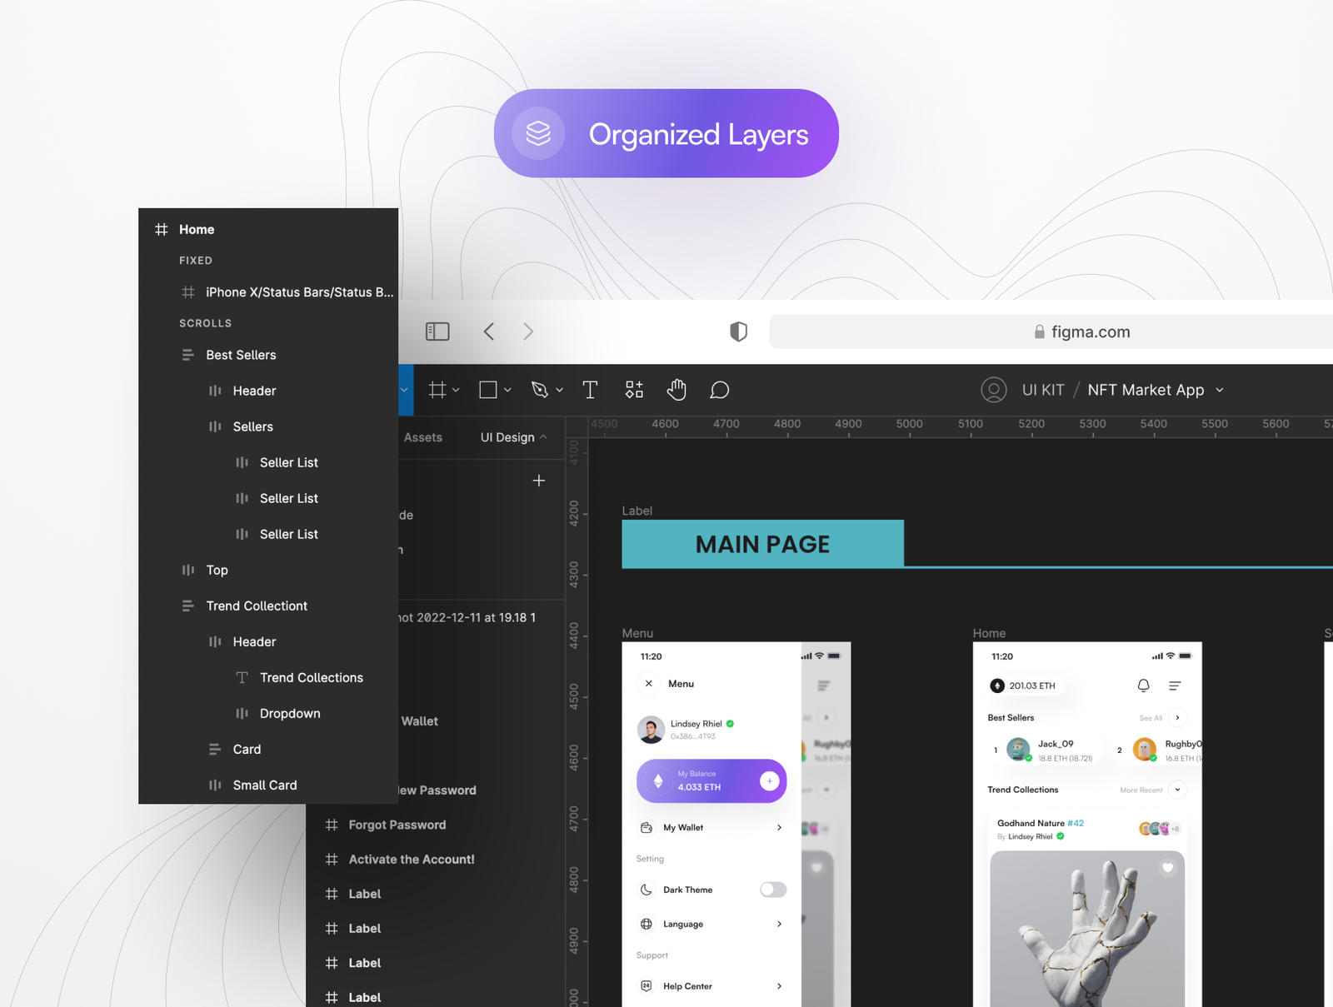The height and width of the screenshot is (1007, 1333).
Task: Select the Text tool in toolbar
Action: 590,390
